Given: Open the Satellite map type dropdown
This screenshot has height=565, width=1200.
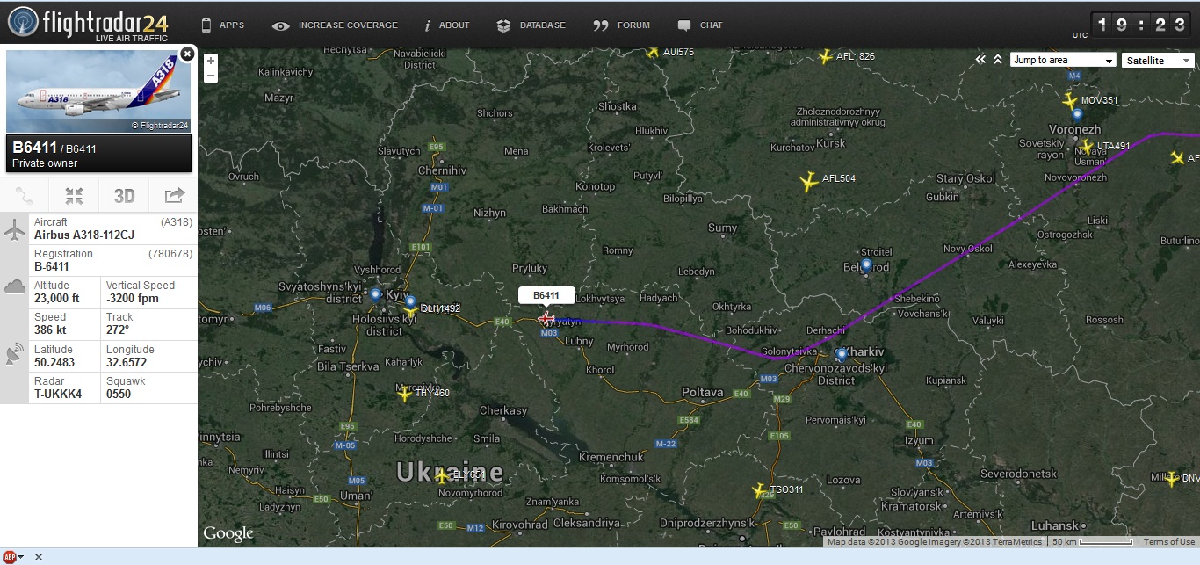Looking at the screenshot, I should pyautogui.click(x=1158, y=60).
